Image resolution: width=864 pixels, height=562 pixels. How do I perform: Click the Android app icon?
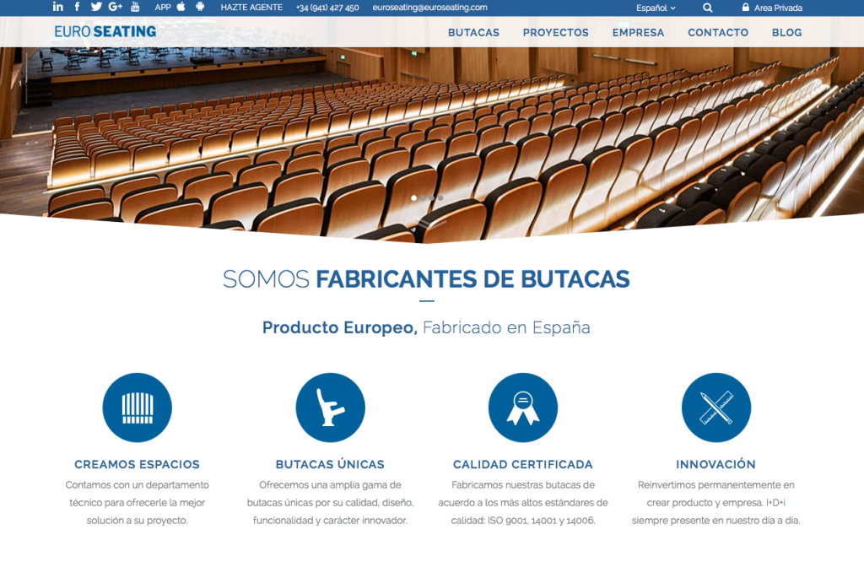(200, 8)
